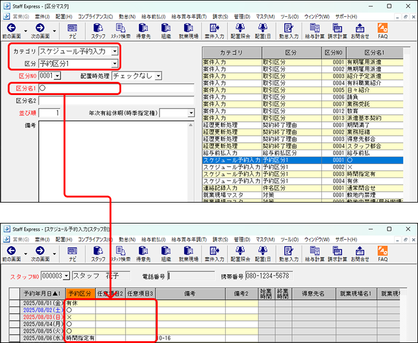Click 予約区分 cell for 2025/08/03(日)

tap(80, 317)
